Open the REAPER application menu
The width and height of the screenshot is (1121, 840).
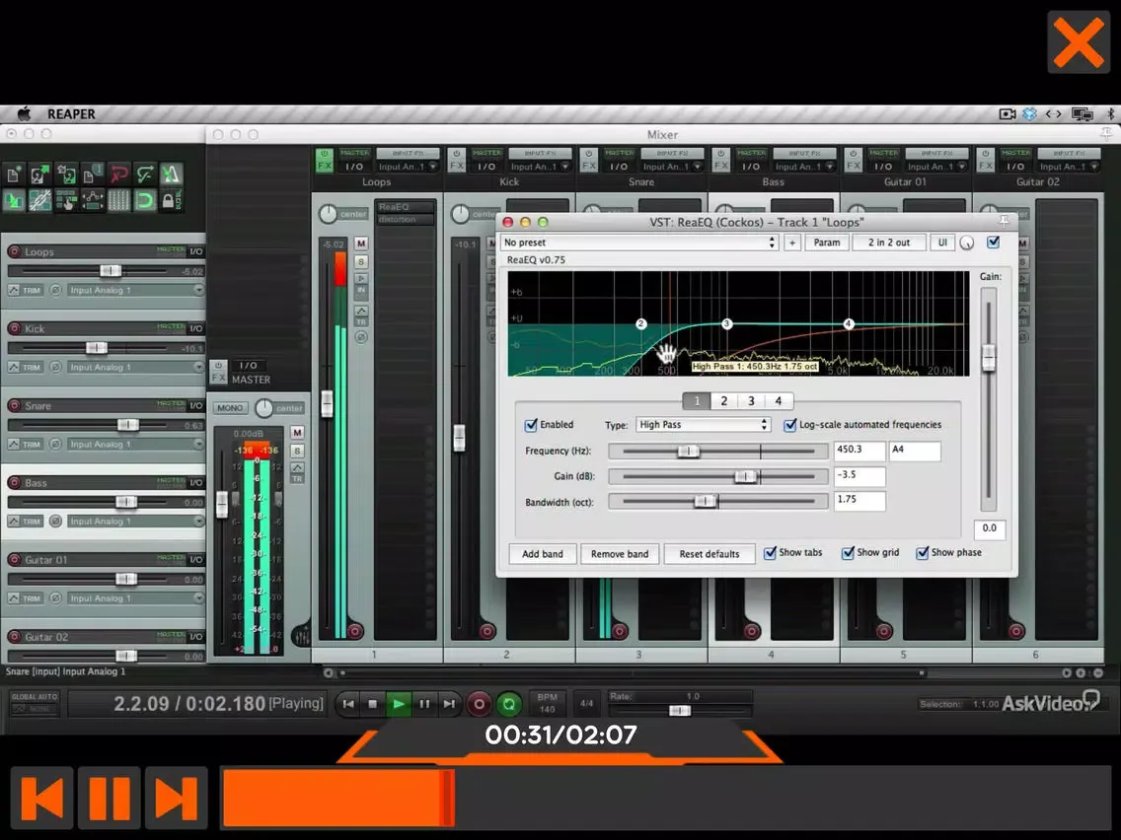[71, 114]
